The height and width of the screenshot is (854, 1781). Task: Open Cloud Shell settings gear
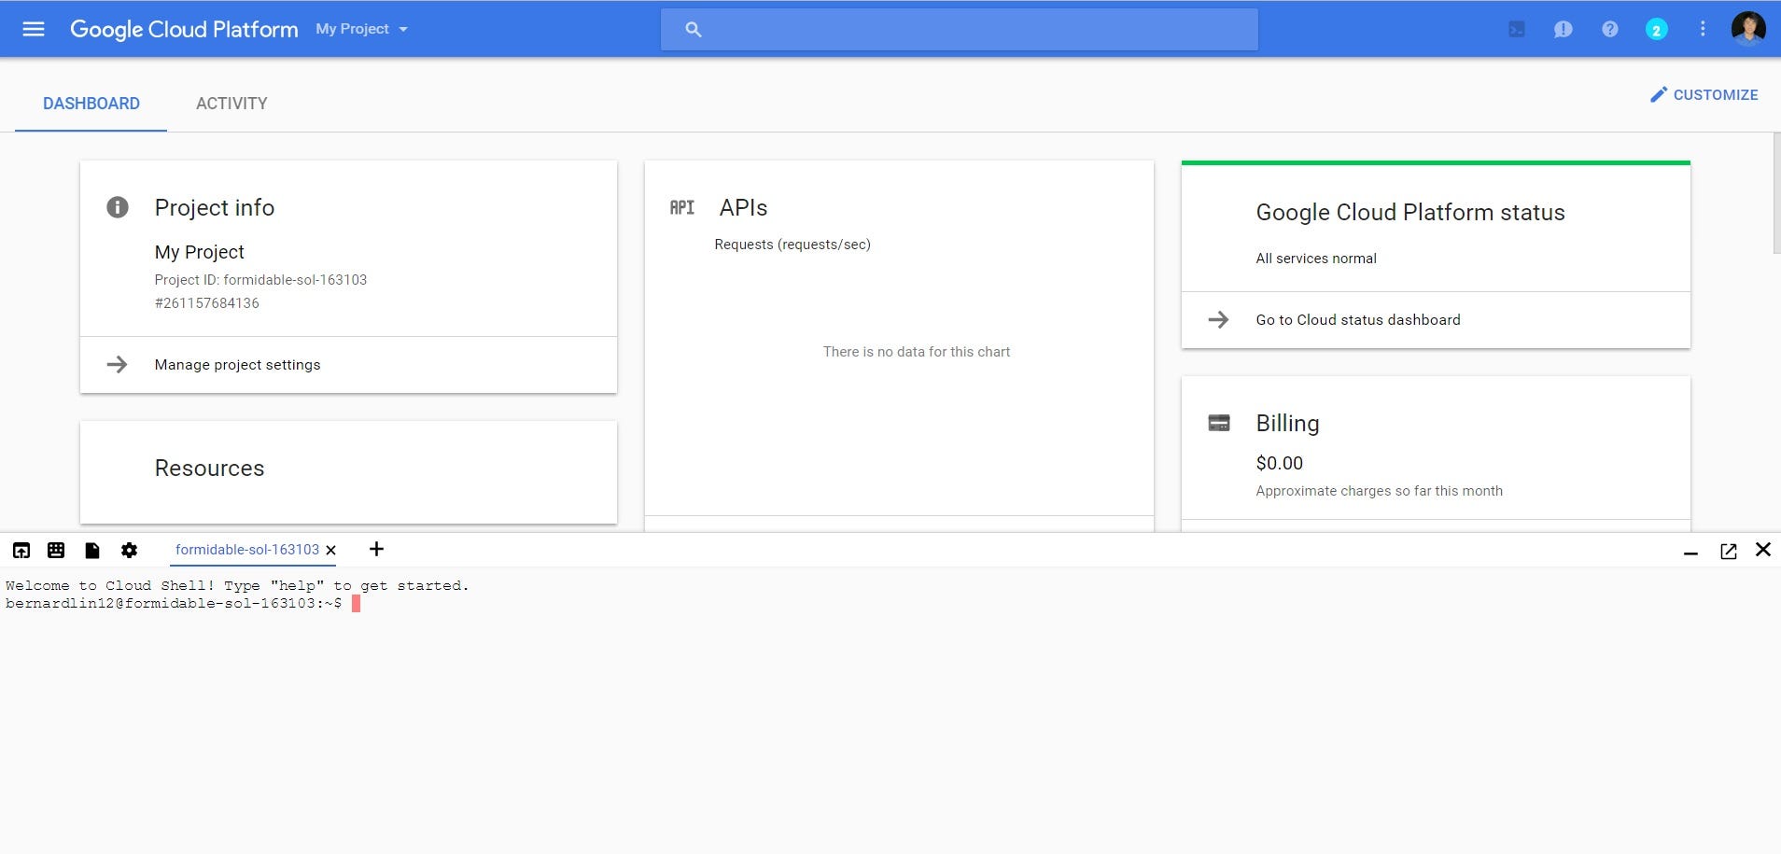[x=129, y=550]
